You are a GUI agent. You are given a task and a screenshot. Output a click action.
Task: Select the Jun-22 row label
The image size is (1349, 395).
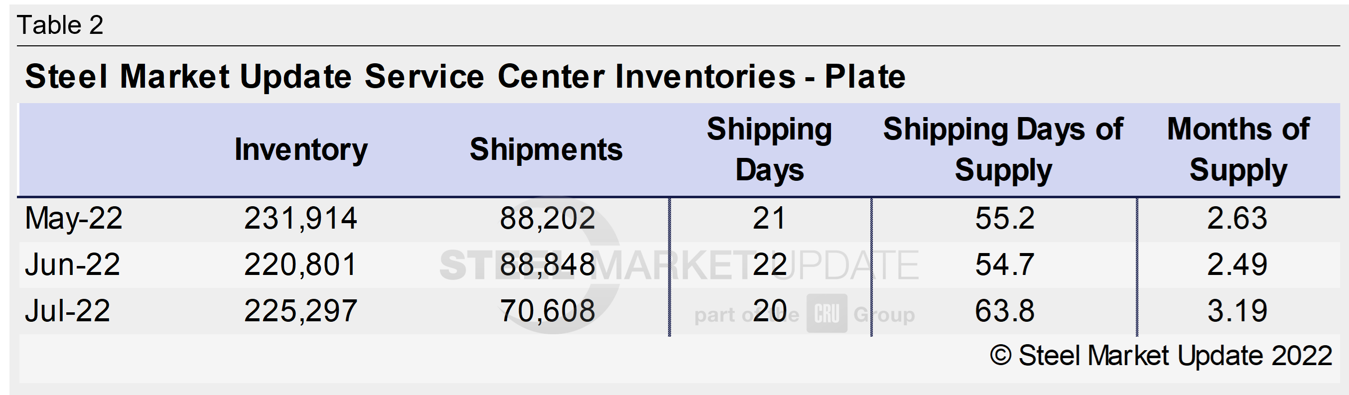(72, 264)
